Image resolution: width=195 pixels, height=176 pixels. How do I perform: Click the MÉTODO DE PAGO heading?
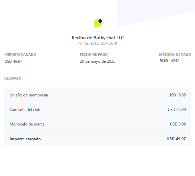point(175,54)
